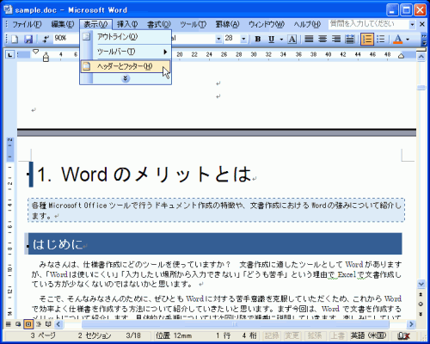
Task: Open the 編集 menu
Action: pyautogui.click(x=63, y=24)
